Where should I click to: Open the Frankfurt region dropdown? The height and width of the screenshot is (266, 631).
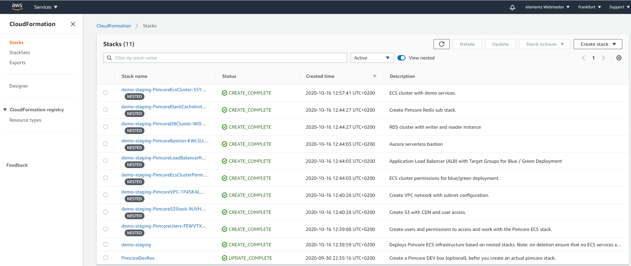(589, 7)
